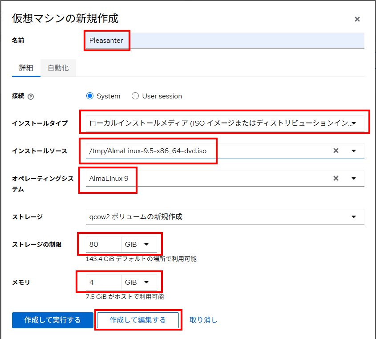Click the 取り消し cancel link
The width and height of the screenshot is (376, 339).
point(203,320)
